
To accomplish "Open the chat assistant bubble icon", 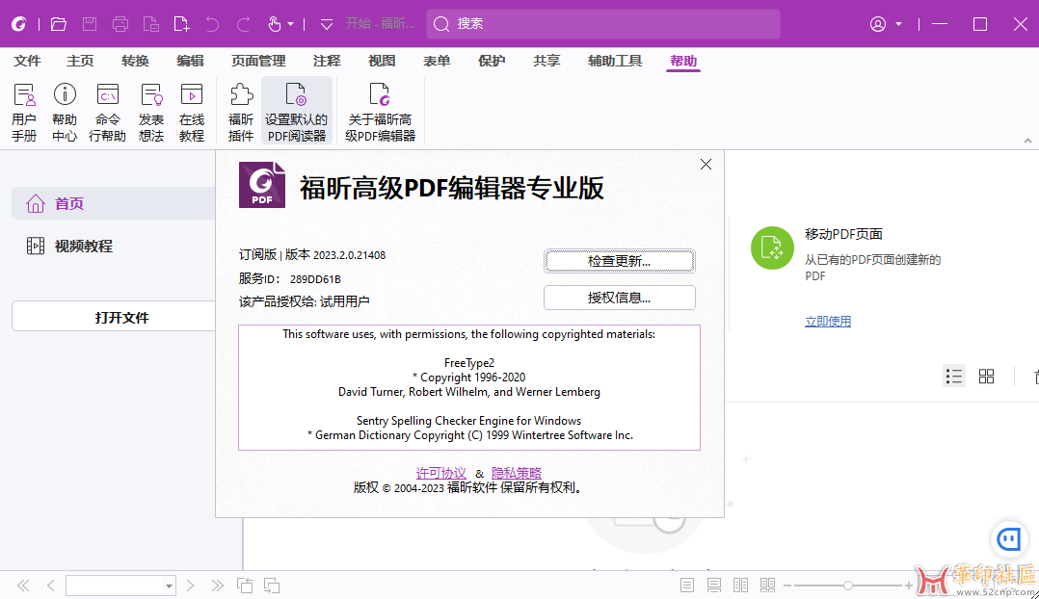I will (1008, 539).
